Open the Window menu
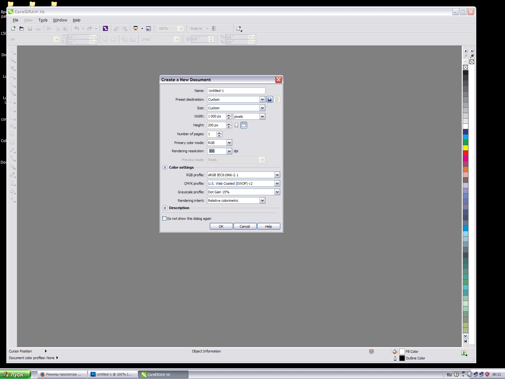 60,20
